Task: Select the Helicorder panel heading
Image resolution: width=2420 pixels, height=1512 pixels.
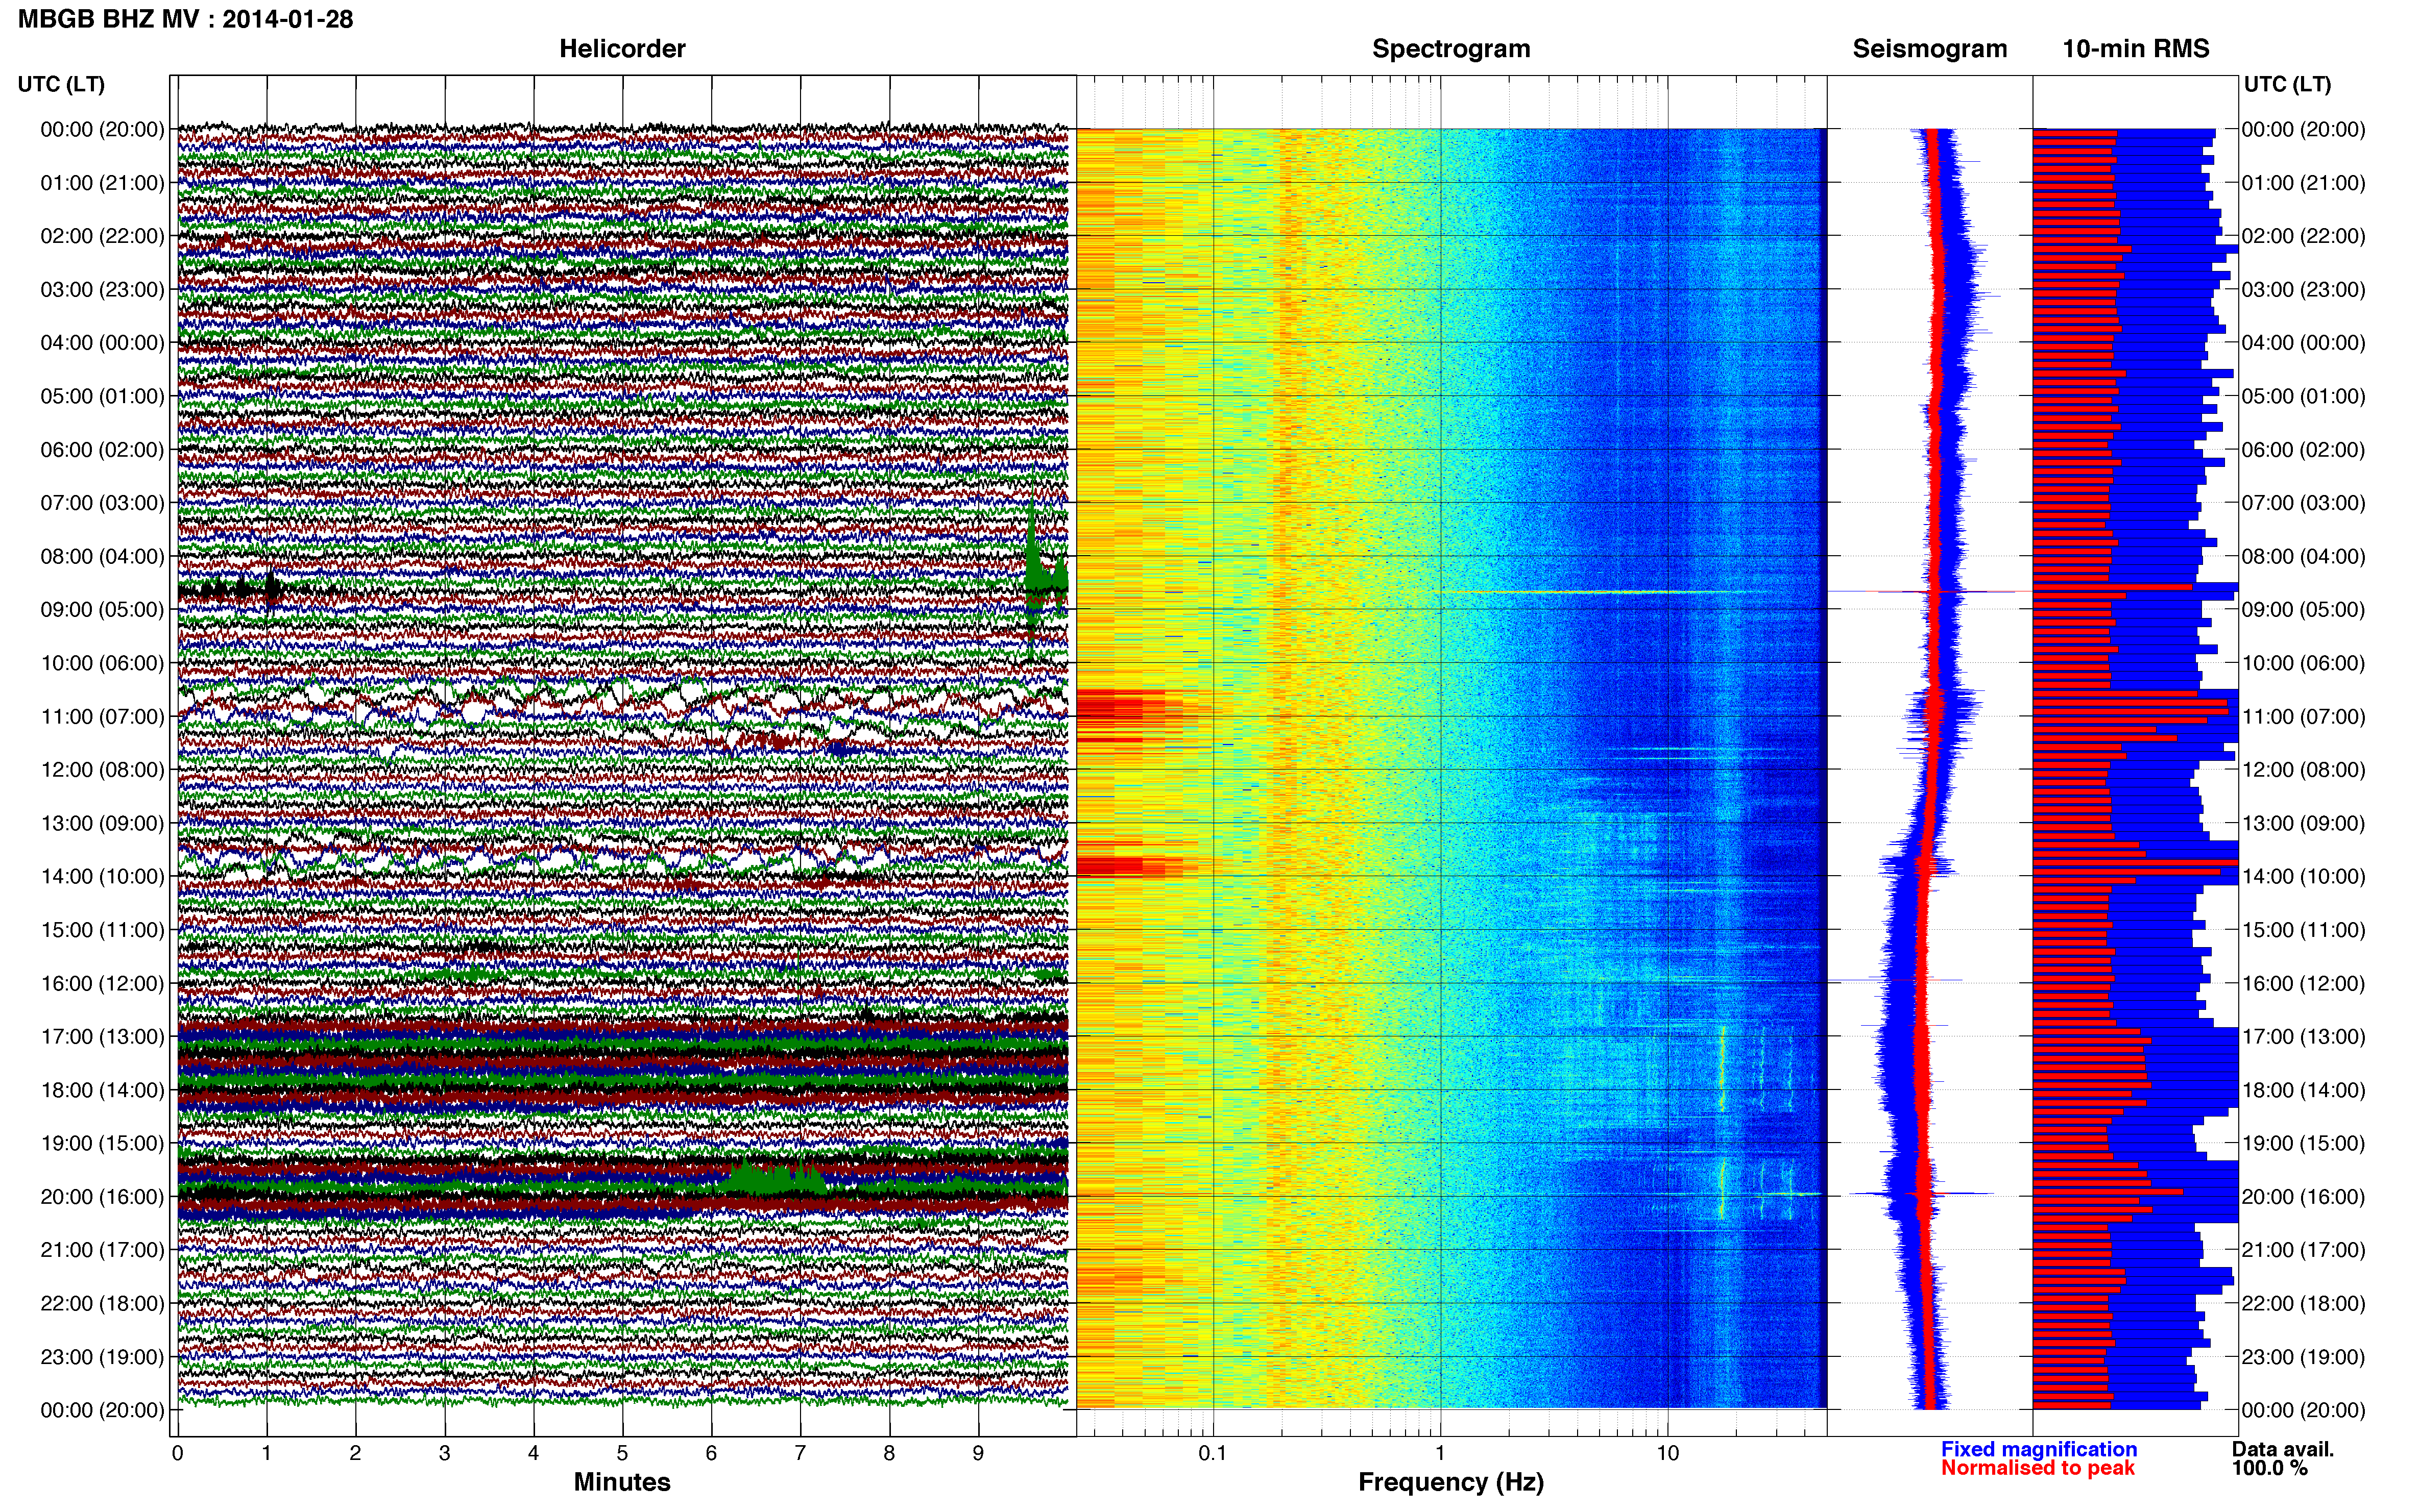Action: [621, 49]
